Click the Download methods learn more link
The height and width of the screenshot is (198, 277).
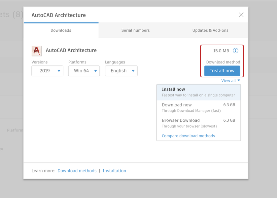pos(77,171)
